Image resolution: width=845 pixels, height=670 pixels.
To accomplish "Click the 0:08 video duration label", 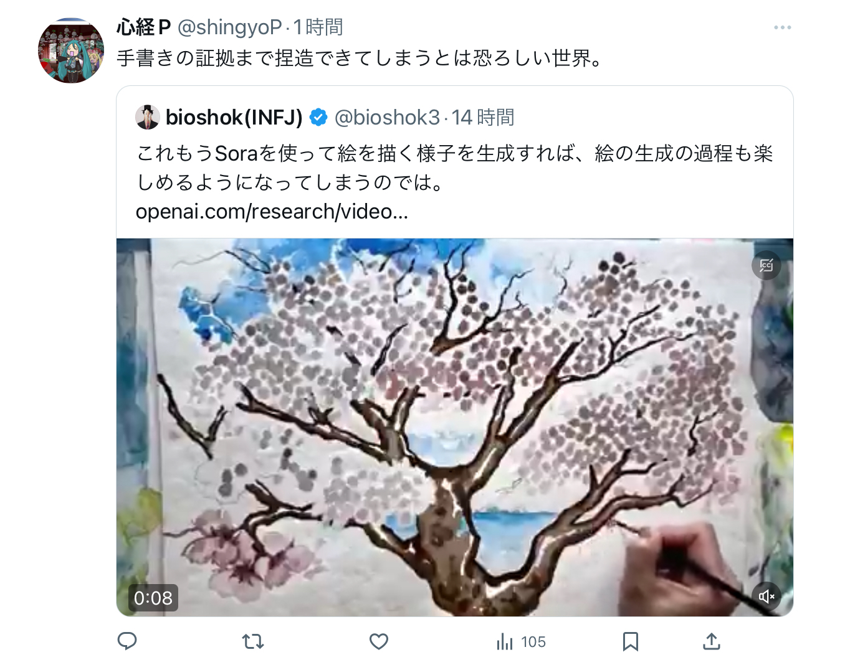I will (x=153, y=598).
